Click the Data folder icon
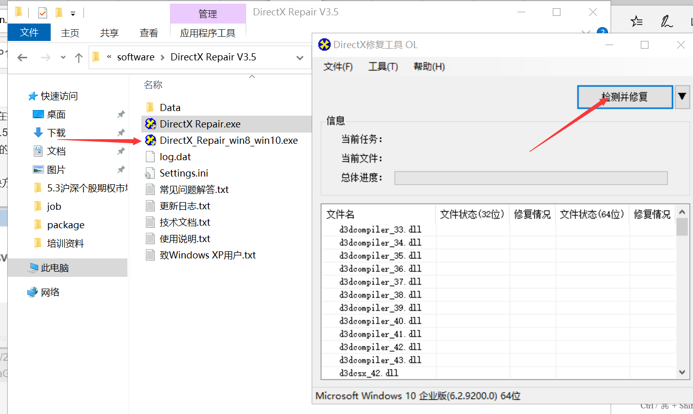The image size is (693, 414). (x=150, y=107)
